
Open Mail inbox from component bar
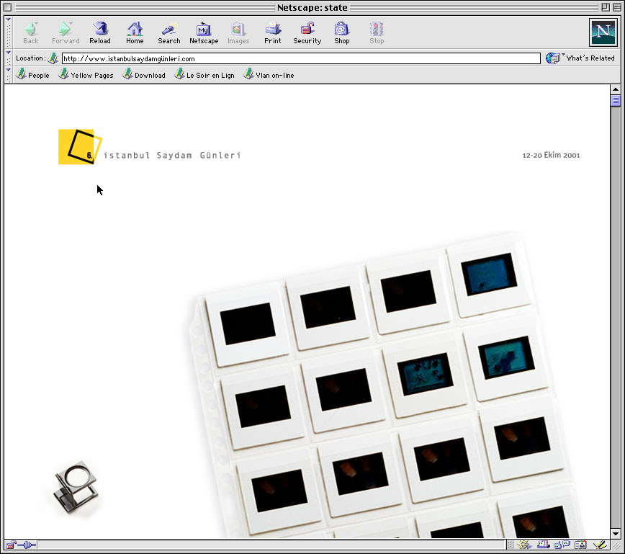click(x=543, y=545)
